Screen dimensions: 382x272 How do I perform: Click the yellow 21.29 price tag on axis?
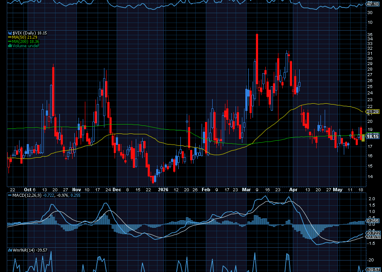tap(373, 112)
